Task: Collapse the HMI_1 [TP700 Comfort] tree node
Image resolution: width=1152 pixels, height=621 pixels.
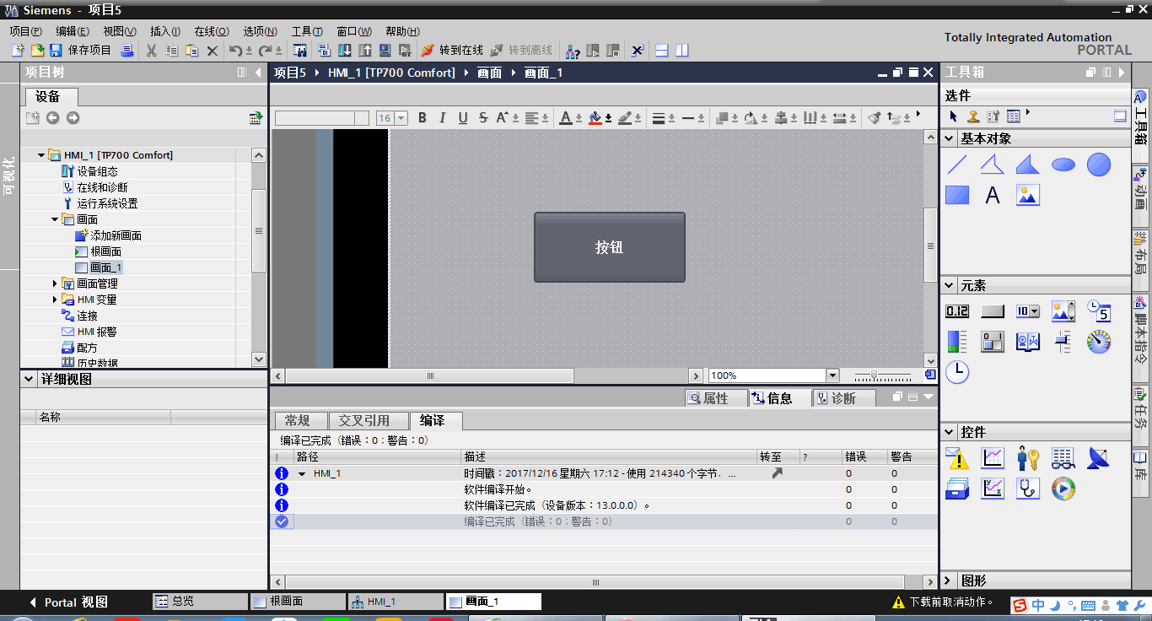Action: click(41, 155)
